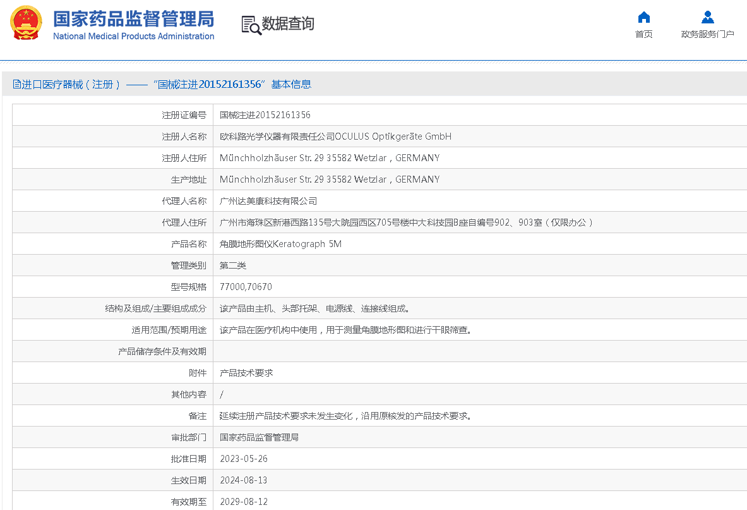Click the 管理类别 label
This screenshot has width=747, height=510.
189,265
